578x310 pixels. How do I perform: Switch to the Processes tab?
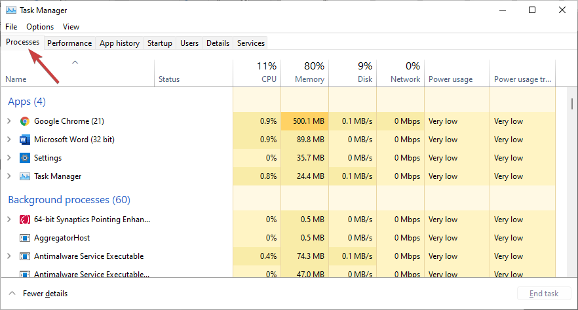click(22, 42)
